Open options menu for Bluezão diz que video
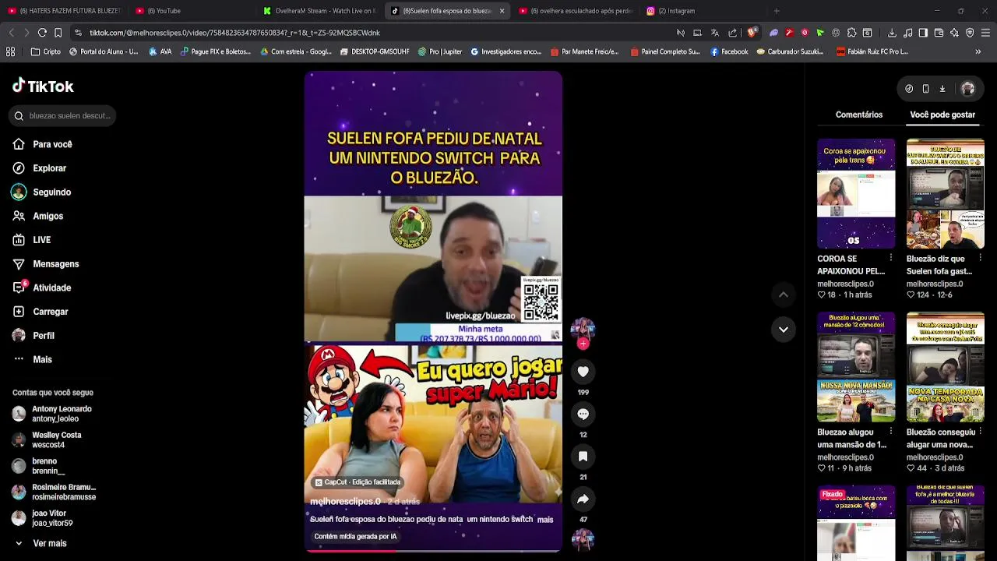997x561 pixels. pyautogui.click(x=980, y=258)
